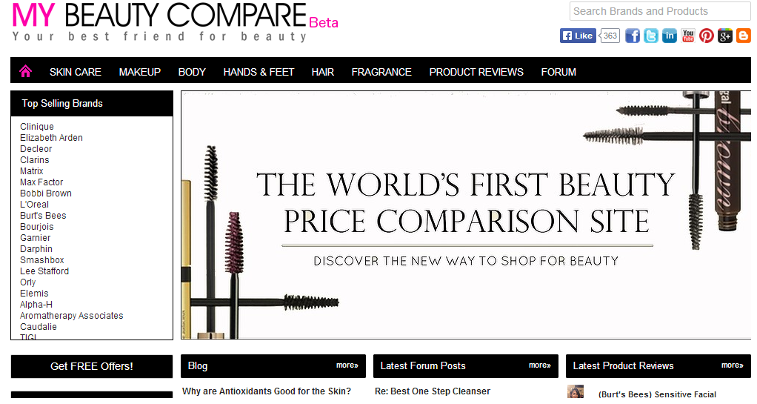Open the Google Plus social icon
The height and width of the screenshot is (404, 757).
coord(725,36)
